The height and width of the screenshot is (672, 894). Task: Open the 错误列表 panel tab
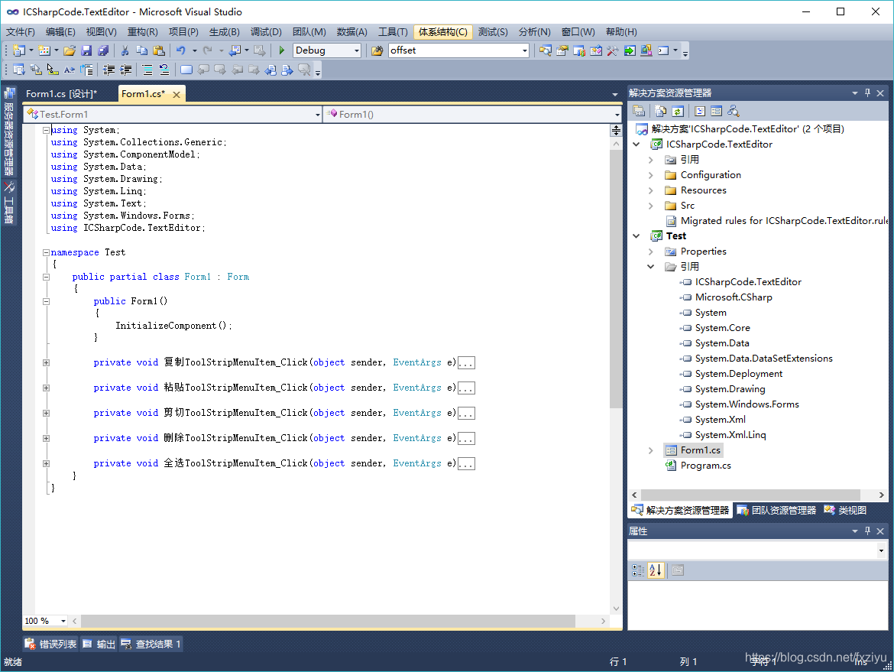point(51,644)
